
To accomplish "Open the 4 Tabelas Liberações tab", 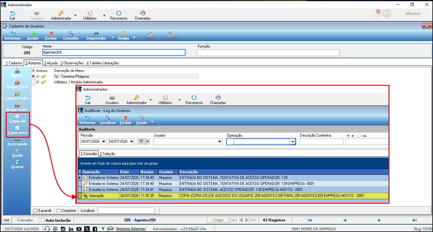I will pos(103,63).
